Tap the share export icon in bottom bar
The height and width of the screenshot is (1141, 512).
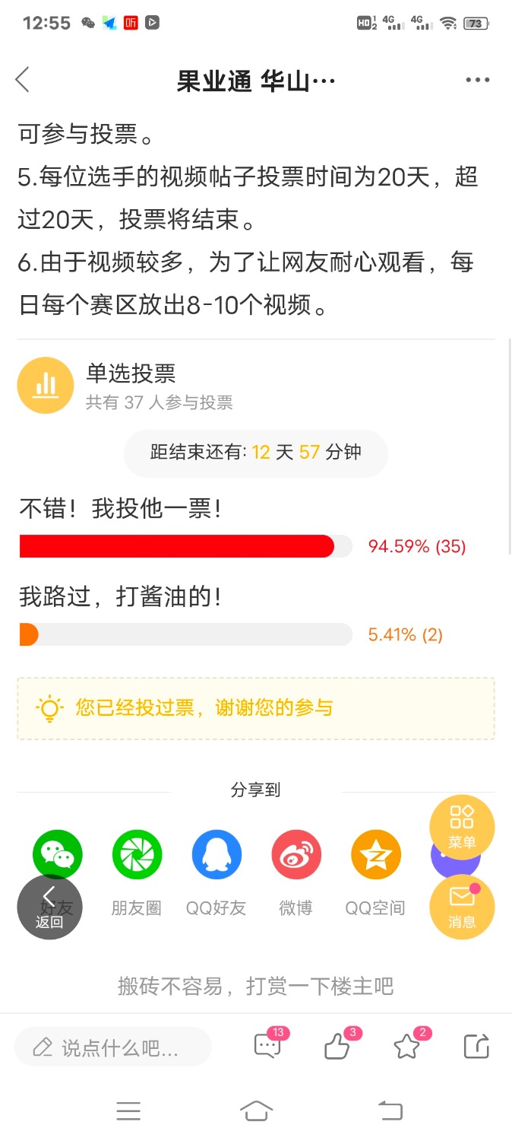pyautogui.click(x=476, y=1047)
